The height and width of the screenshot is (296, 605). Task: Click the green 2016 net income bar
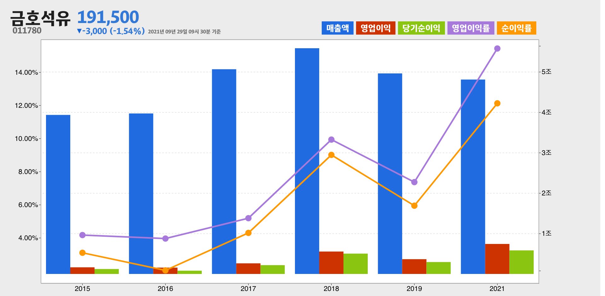190,272
